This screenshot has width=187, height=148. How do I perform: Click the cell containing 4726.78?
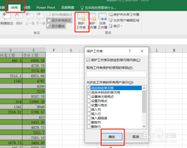pos(34,66)
